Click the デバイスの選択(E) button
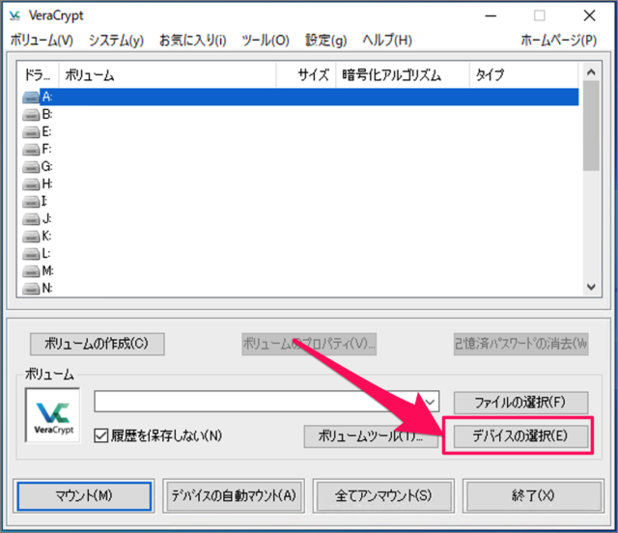Image resolution: width=618 pixels, height=533 pixels. [x=520, y=435]
